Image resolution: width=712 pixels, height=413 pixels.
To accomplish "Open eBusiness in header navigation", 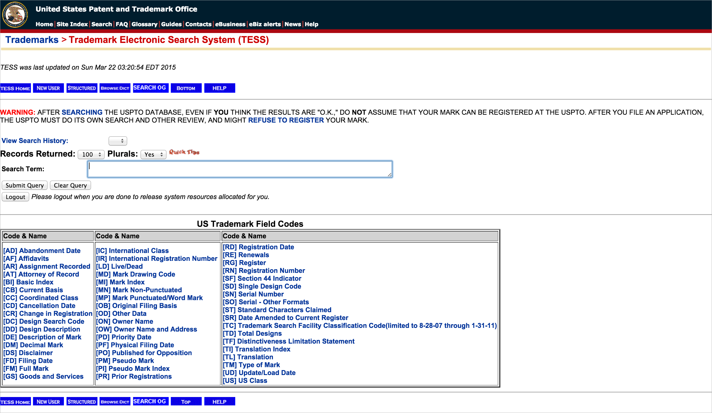I will pos(230,24).
